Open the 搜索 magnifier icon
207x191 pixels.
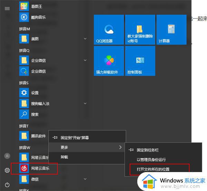tap(24, 114)
